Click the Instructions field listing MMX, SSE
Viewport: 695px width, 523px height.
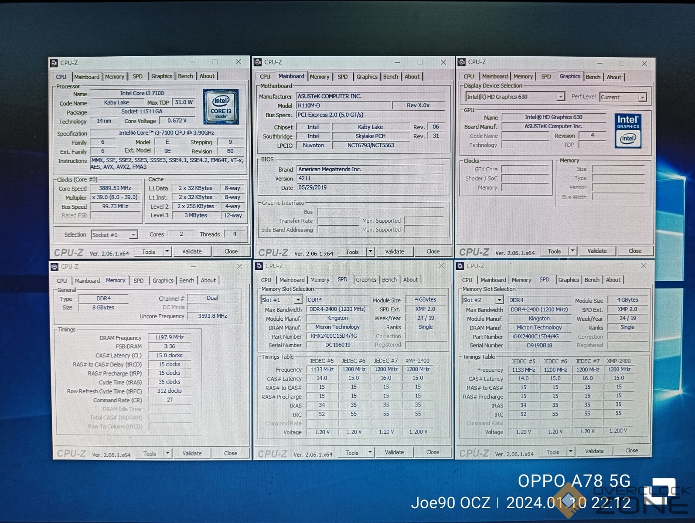point(167,163)
